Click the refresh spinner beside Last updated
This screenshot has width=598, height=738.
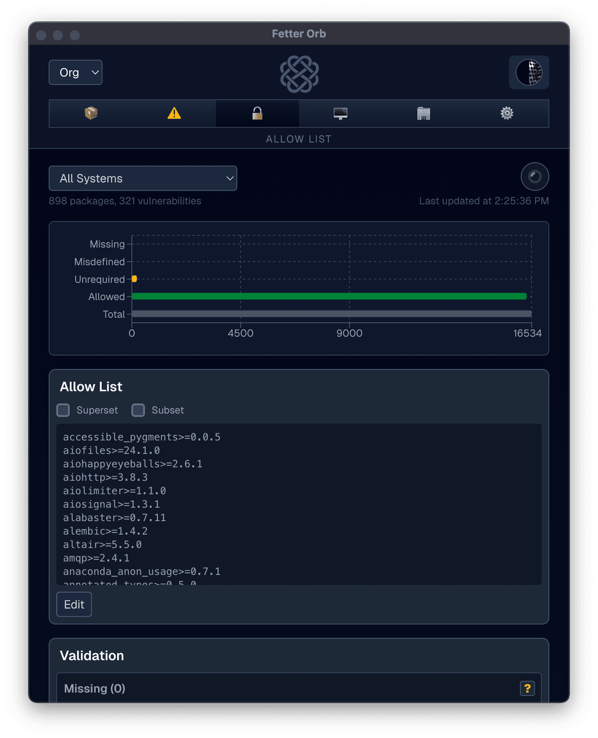tap(535, 177)
